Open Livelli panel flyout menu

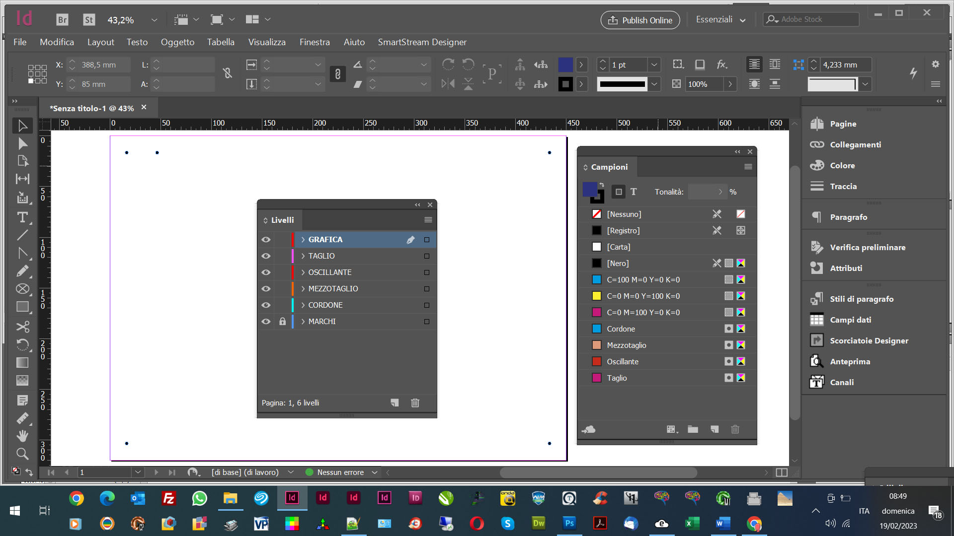point(428,220)
